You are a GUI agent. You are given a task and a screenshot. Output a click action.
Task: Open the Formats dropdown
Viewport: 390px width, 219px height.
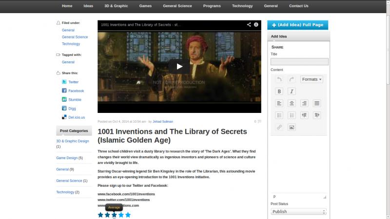coord(312,79)
